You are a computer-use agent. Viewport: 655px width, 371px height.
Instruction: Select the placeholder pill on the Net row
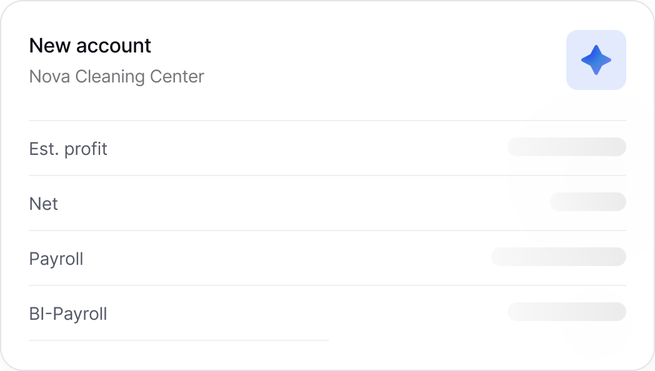click(x=588, y=202)
